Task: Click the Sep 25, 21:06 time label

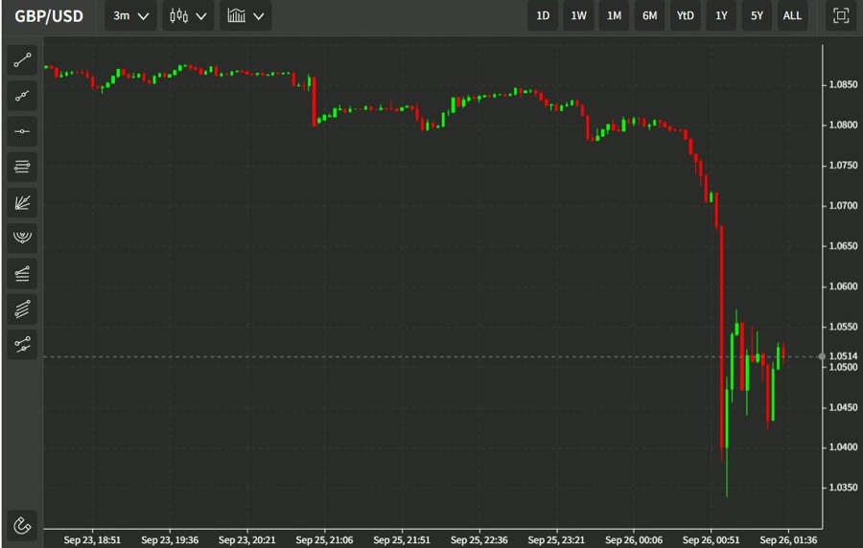Action: (x=324, y=539)
